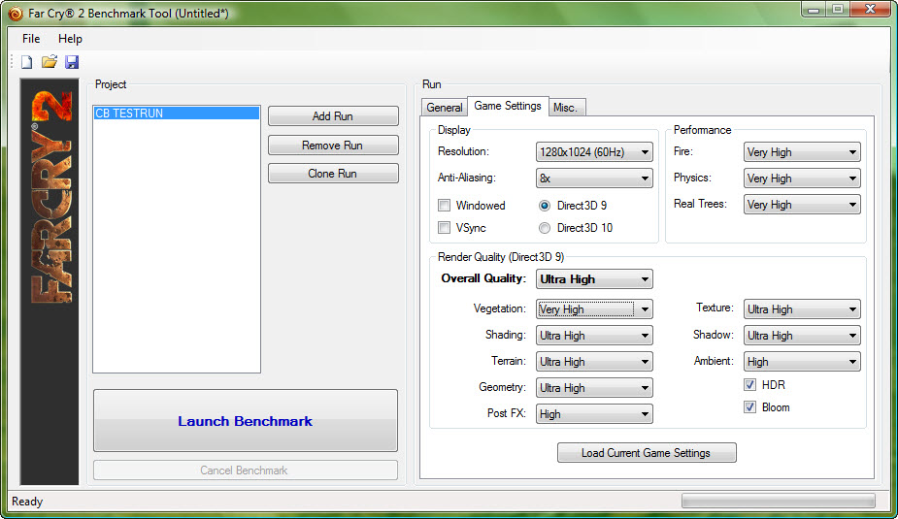Click the Open project folder icon
The image size is (898, 519).
pos(50,62)
